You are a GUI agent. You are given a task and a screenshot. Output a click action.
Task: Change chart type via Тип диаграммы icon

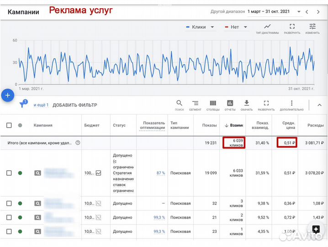coord(267,26)
